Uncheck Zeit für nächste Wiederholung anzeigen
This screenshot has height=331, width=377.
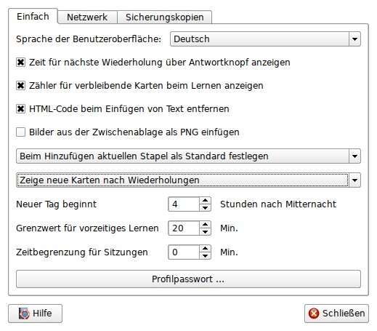pos(20,63)
